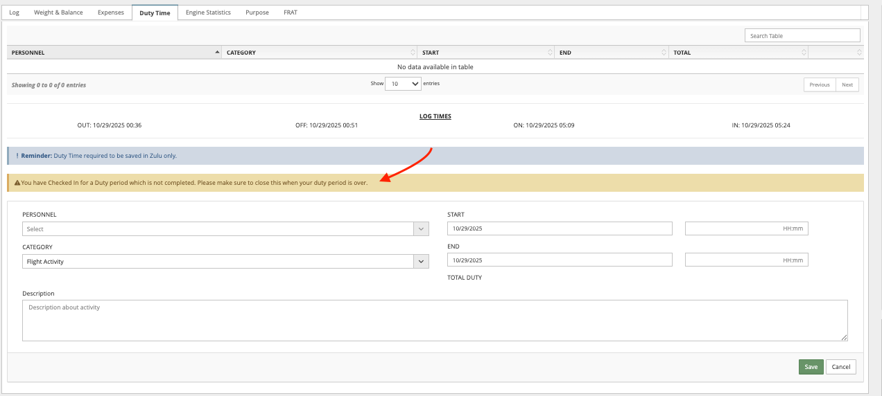Focus the Search Table field
The image size is (882, 396).
802,36
